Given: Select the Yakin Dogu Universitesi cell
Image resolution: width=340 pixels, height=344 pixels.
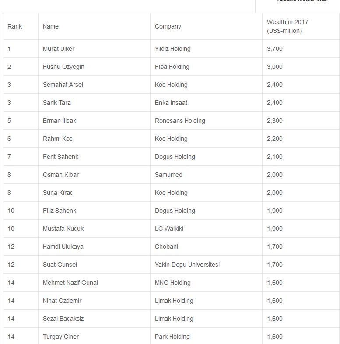Looking at the screenshot, I should (187, 265).
